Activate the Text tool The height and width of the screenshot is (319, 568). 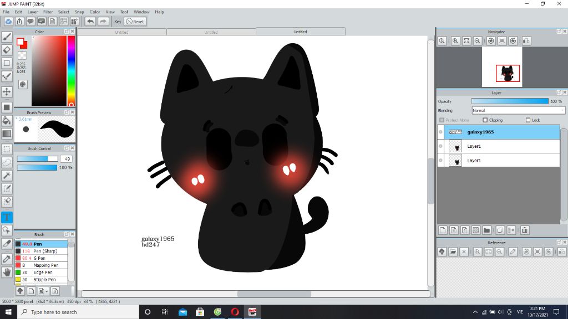point(7,217)
